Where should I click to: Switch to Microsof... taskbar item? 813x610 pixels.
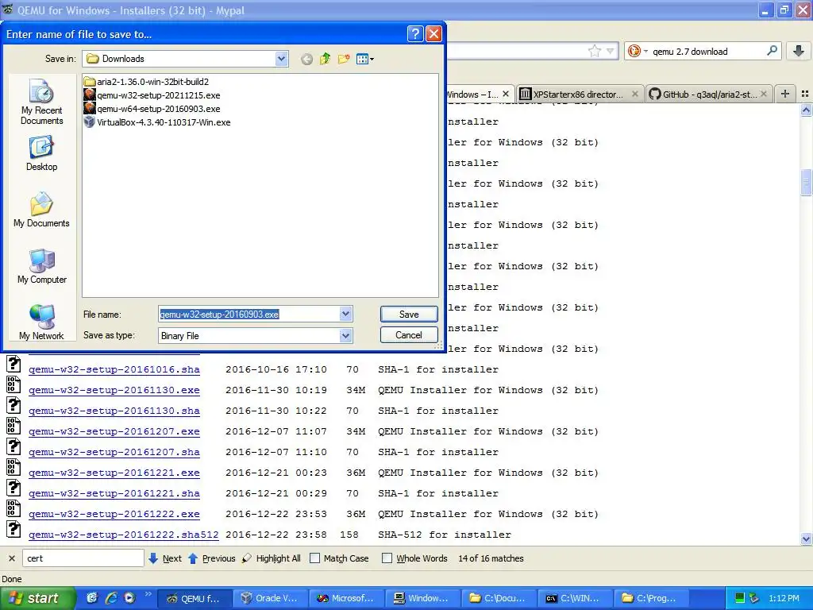click(x=346, y=598)
